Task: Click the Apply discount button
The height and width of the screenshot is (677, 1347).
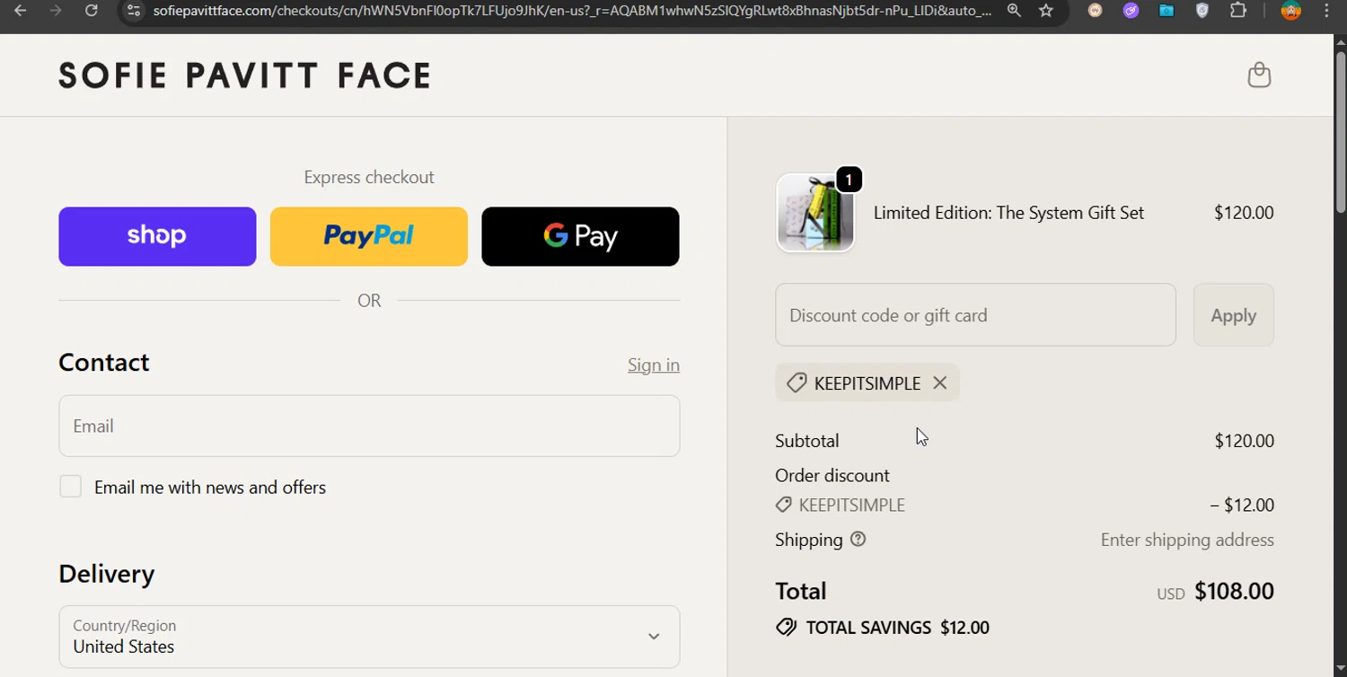Action: point(1233,315)
